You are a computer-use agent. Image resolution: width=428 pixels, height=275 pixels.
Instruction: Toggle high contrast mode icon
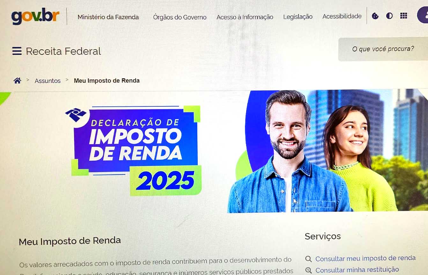pyautogui.click(x=389, y=16)
